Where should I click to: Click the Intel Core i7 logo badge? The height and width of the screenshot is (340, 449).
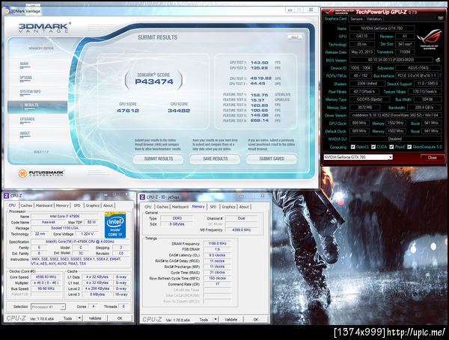tap(115, 225)
